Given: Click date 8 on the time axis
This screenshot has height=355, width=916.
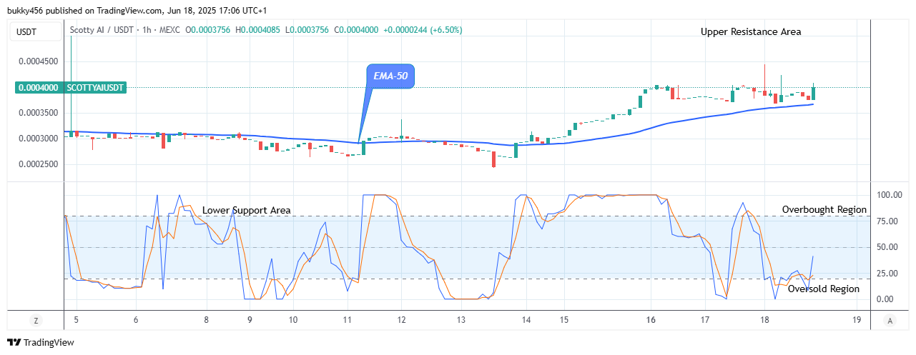Looking at the screenshot, I should (x=206, y=321).
